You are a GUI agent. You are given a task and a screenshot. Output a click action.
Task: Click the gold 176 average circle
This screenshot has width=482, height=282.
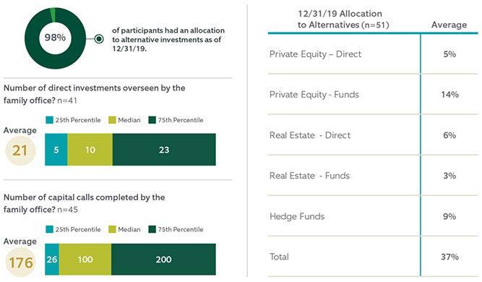tap(21, 262)
